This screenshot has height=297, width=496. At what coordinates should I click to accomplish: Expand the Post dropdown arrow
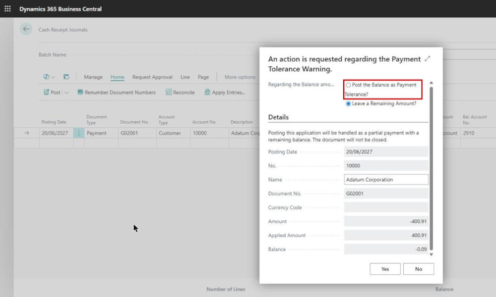pos(66,93)
